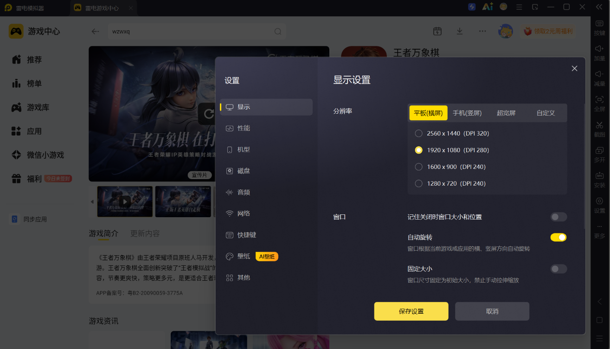
Task: Click the user avatar in the title bar
Action: 503,7
